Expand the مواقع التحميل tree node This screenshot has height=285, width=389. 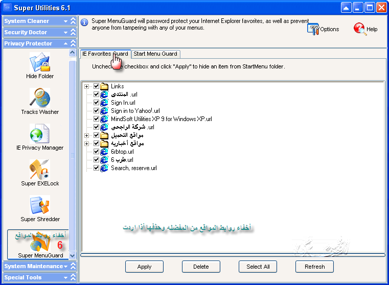[x=86, y=135]
